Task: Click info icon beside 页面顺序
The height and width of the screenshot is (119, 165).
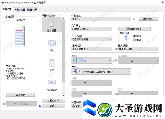Action: (x=117, y=60)
